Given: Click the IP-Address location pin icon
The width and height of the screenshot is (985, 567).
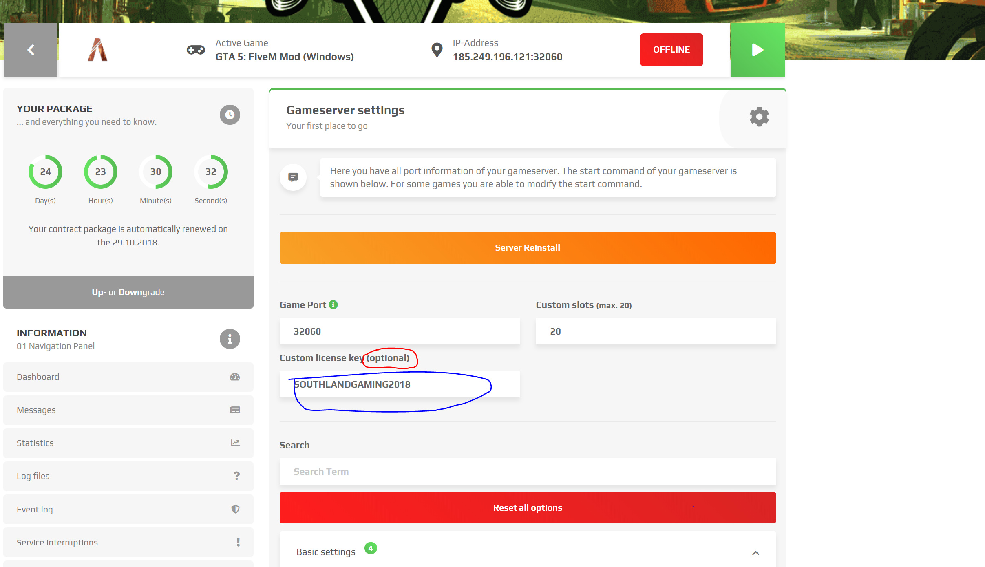Looking at the screenshot, I should point(437,50).
